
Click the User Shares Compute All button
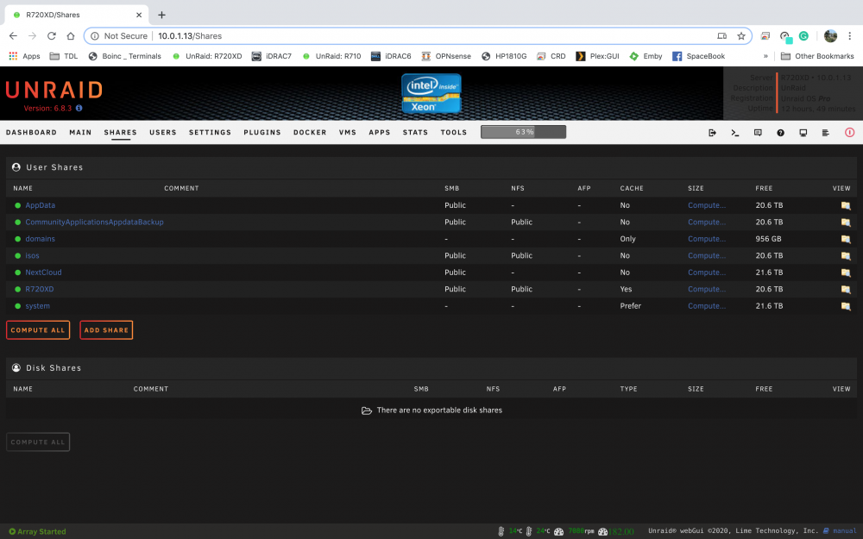[38, 330]
